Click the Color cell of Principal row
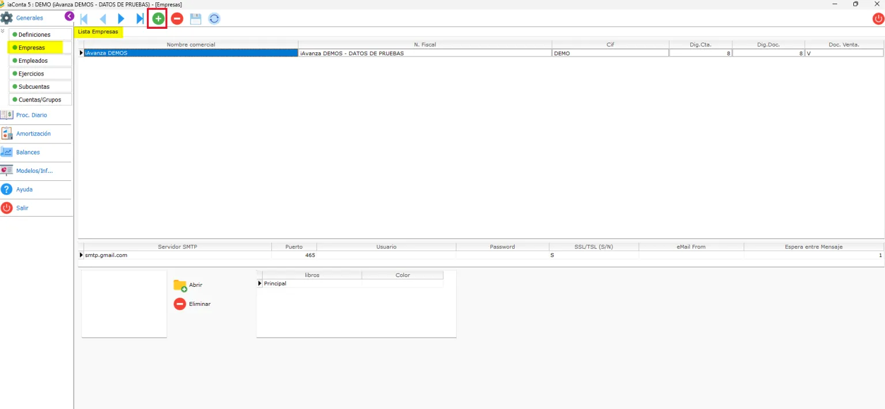885x409 pixels. tap(402, 283)
